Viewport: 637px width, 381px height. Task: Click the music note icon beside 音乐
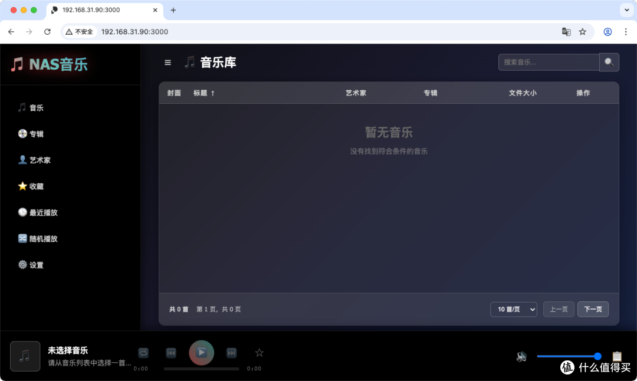click(22, 107)
